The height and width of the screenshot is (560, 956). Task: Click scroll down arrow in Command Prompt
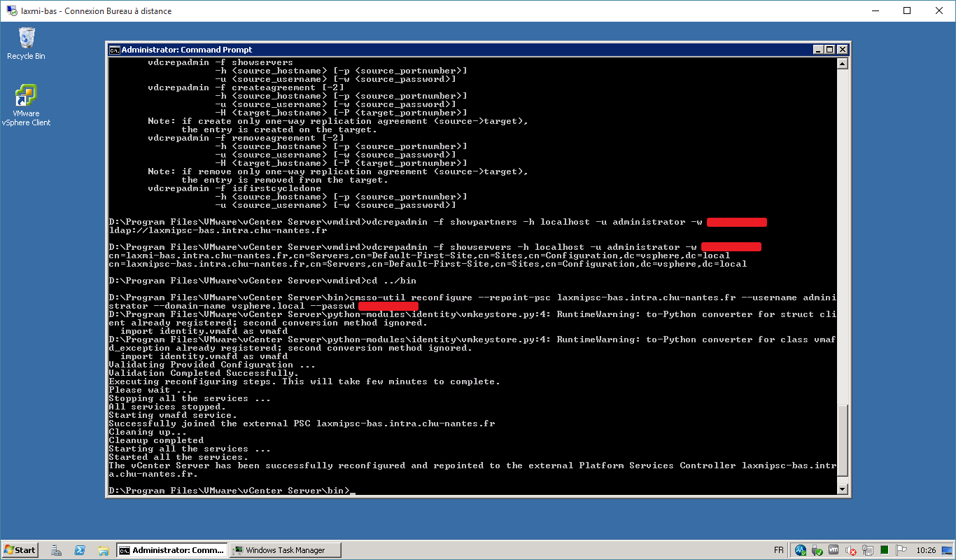point(843,489)
